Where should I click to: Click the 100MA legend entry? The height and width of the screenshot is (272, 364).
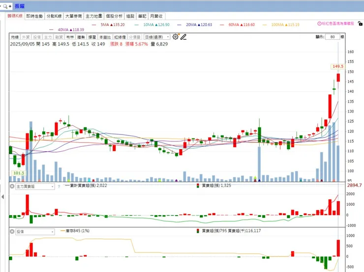tap(281, 25)
